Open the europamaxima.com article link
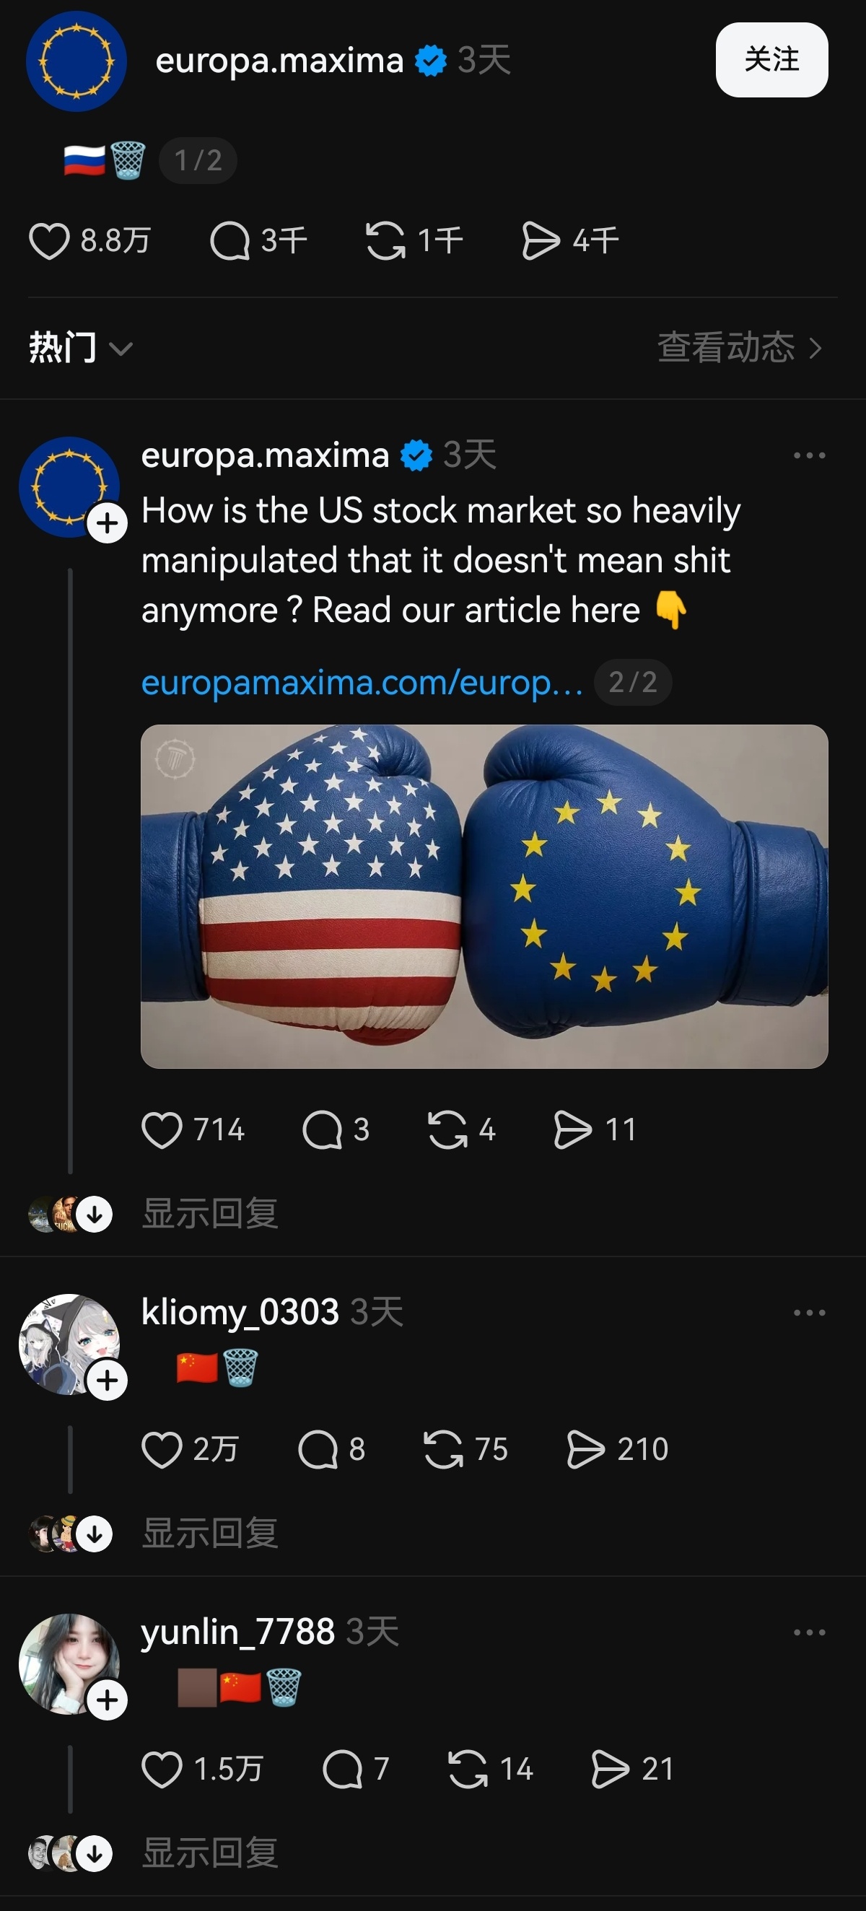 pos(362,682)
